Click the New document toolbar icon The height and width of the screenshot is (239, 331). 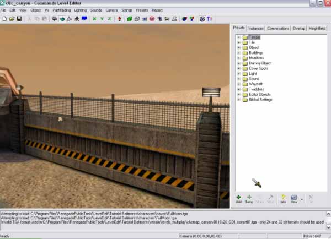[4, 19]
